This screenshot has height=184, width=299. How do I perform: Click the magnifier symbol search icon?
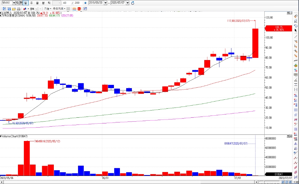(x=17, y=3)
